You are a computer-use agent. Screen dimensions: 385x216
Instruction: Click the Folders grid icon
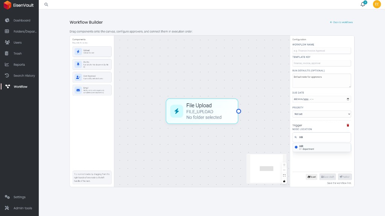click(x=7, y=31)
